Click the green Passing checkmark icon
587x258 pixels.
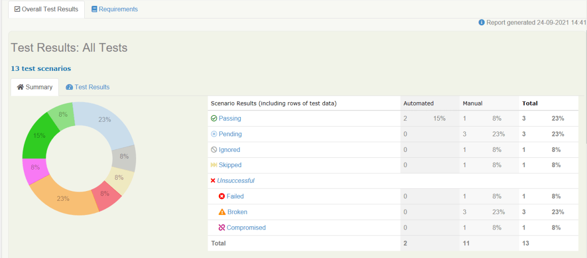213,118
